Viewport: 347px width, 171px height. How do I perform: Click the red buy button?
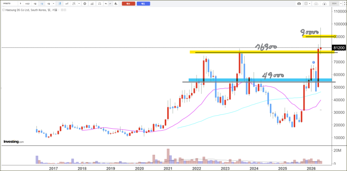tap(128, 4)
